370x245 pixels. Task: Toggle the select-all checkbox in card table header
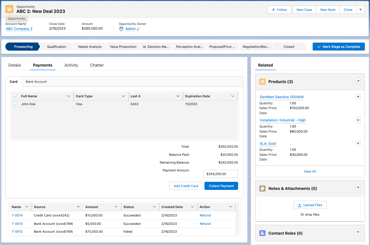point(15,96)
